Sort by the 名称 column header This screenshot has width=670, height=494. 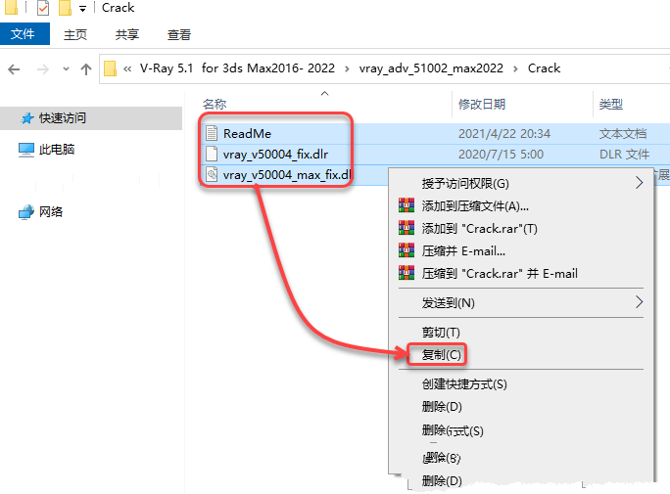click(x=215, y=104)
